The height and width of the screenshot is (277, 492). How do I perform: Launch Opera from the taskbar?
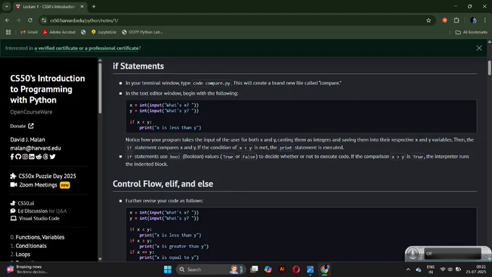click(x=296, y=270)
